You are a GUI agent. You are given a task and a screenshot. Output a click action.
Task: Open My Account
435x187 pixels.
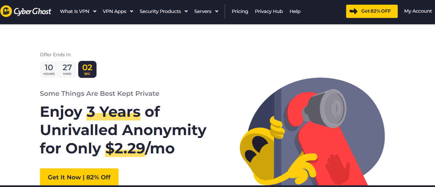418,11
